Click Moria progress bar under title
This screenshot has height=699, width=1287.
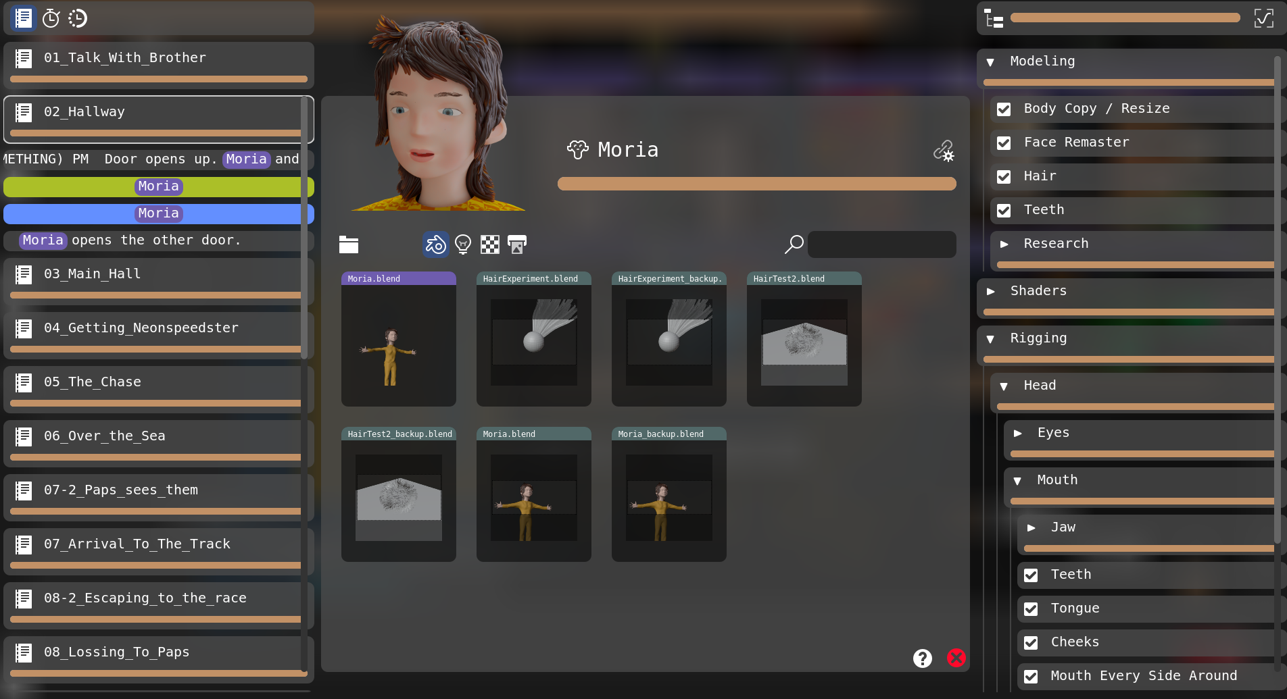[757, 184]
